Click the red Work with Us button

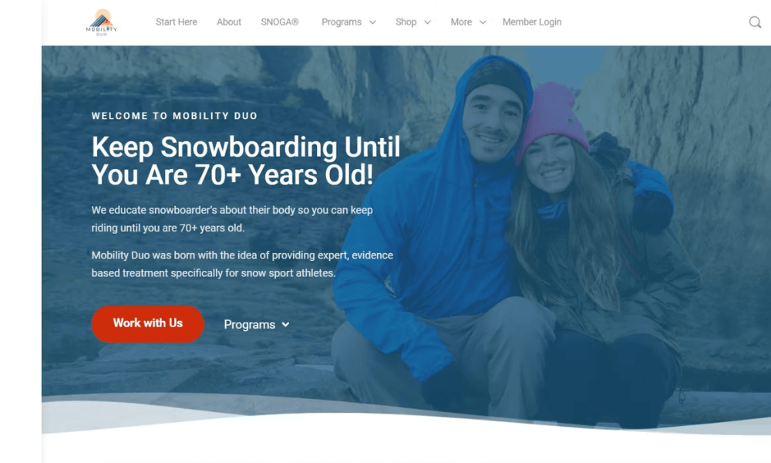pyautogui.click(x=147, y=324)
